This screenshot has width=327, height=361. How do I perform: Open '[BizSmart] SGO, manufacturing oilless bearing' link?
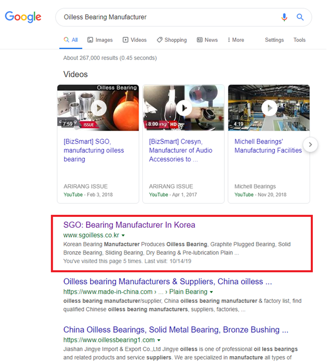click(94, 151)
